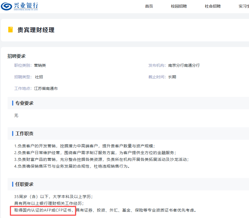Click the 南京分行南通分行 publishing branch text
The image size is (249, 218).
point(184,65)
